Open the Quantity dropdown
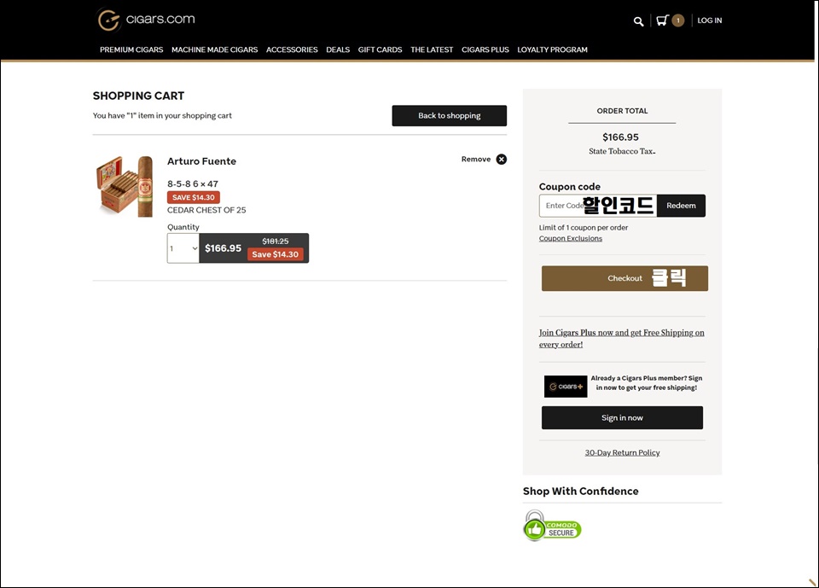 click(183, 248)
